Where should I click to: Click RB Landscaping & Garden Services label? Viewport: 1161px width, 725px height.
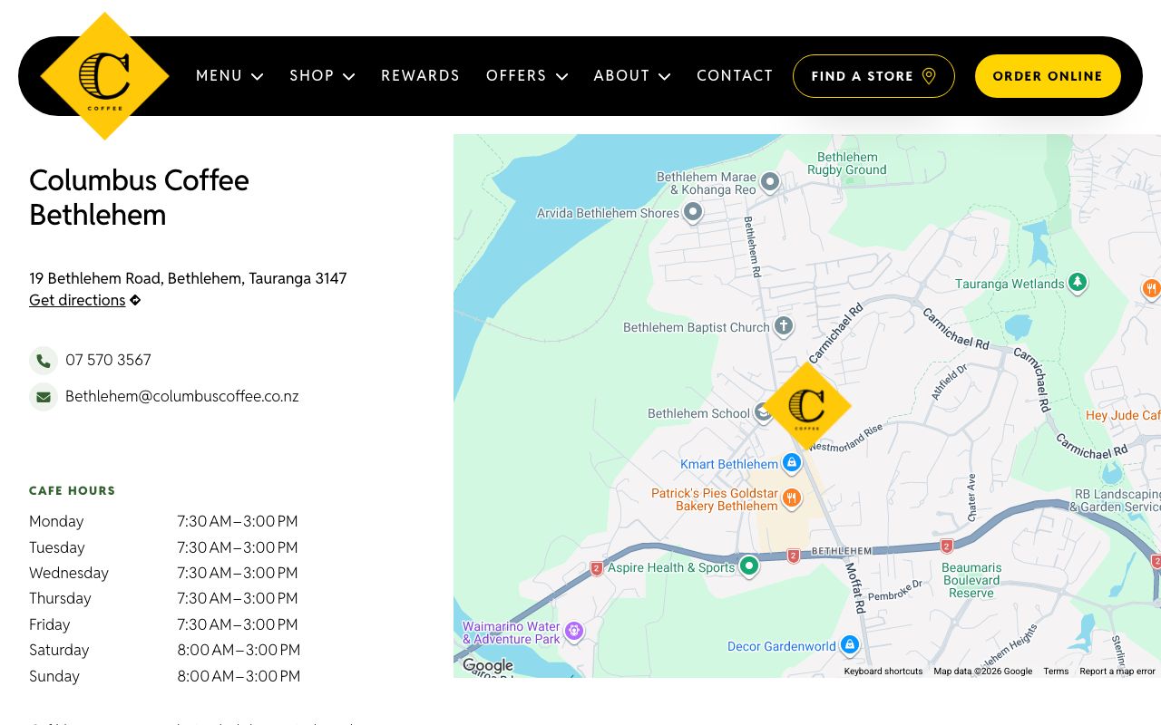click(1116, 500)
